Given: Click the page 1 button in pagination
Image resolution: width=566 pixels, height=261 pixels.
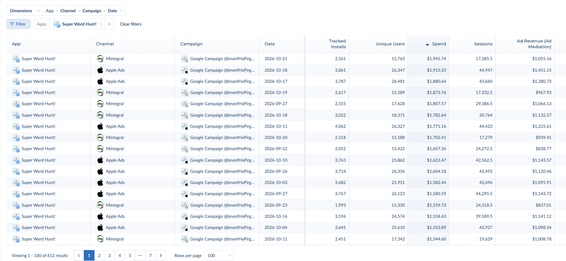Looking at the screenshot, I should [x=89, y=256].
